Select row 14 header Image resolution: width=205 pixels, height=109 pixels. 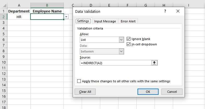(3, 85)
